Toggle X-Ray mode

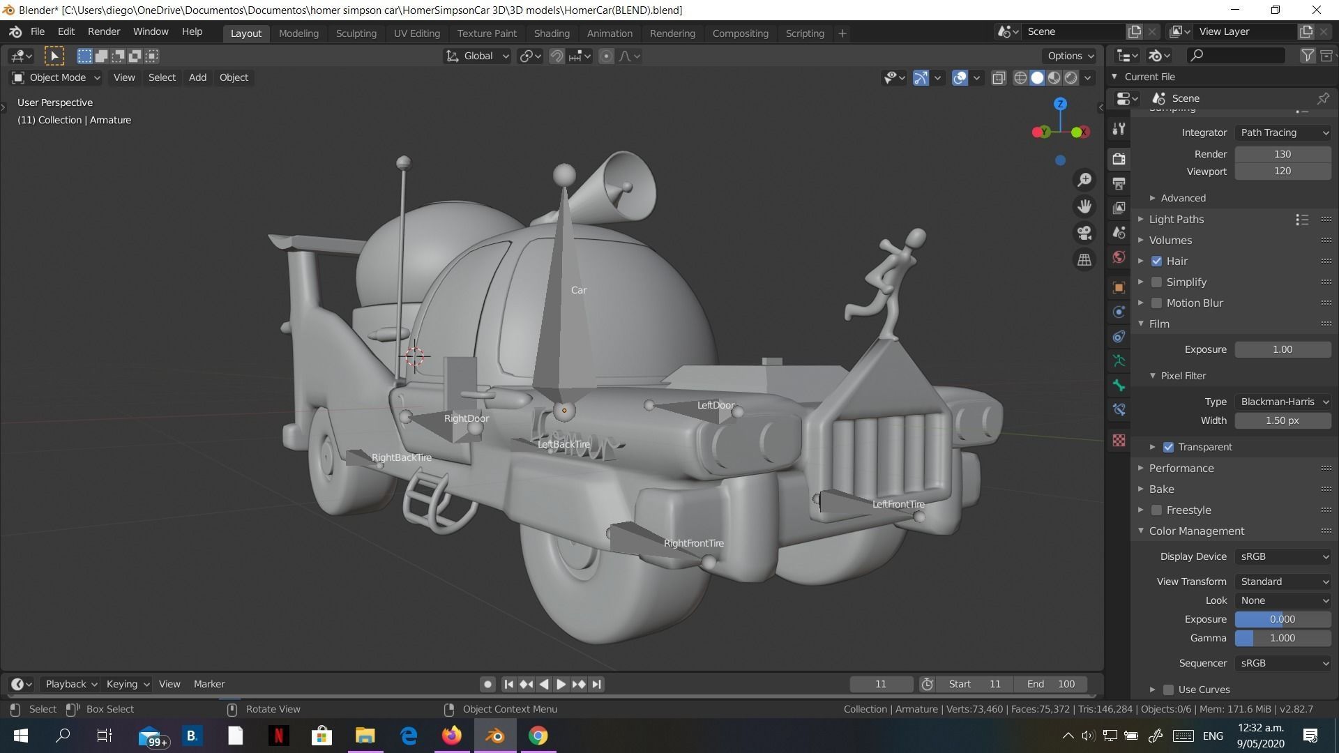999,77
